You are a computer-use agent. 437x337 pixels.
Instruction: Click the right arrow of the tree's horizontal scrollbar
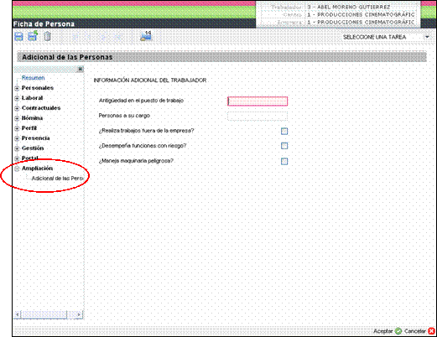(79, 314)
